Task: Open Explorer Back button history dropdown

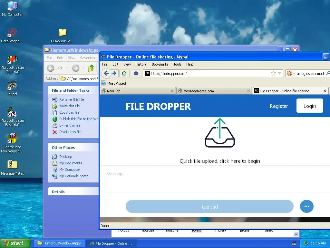Action: (x=67, y=68)
